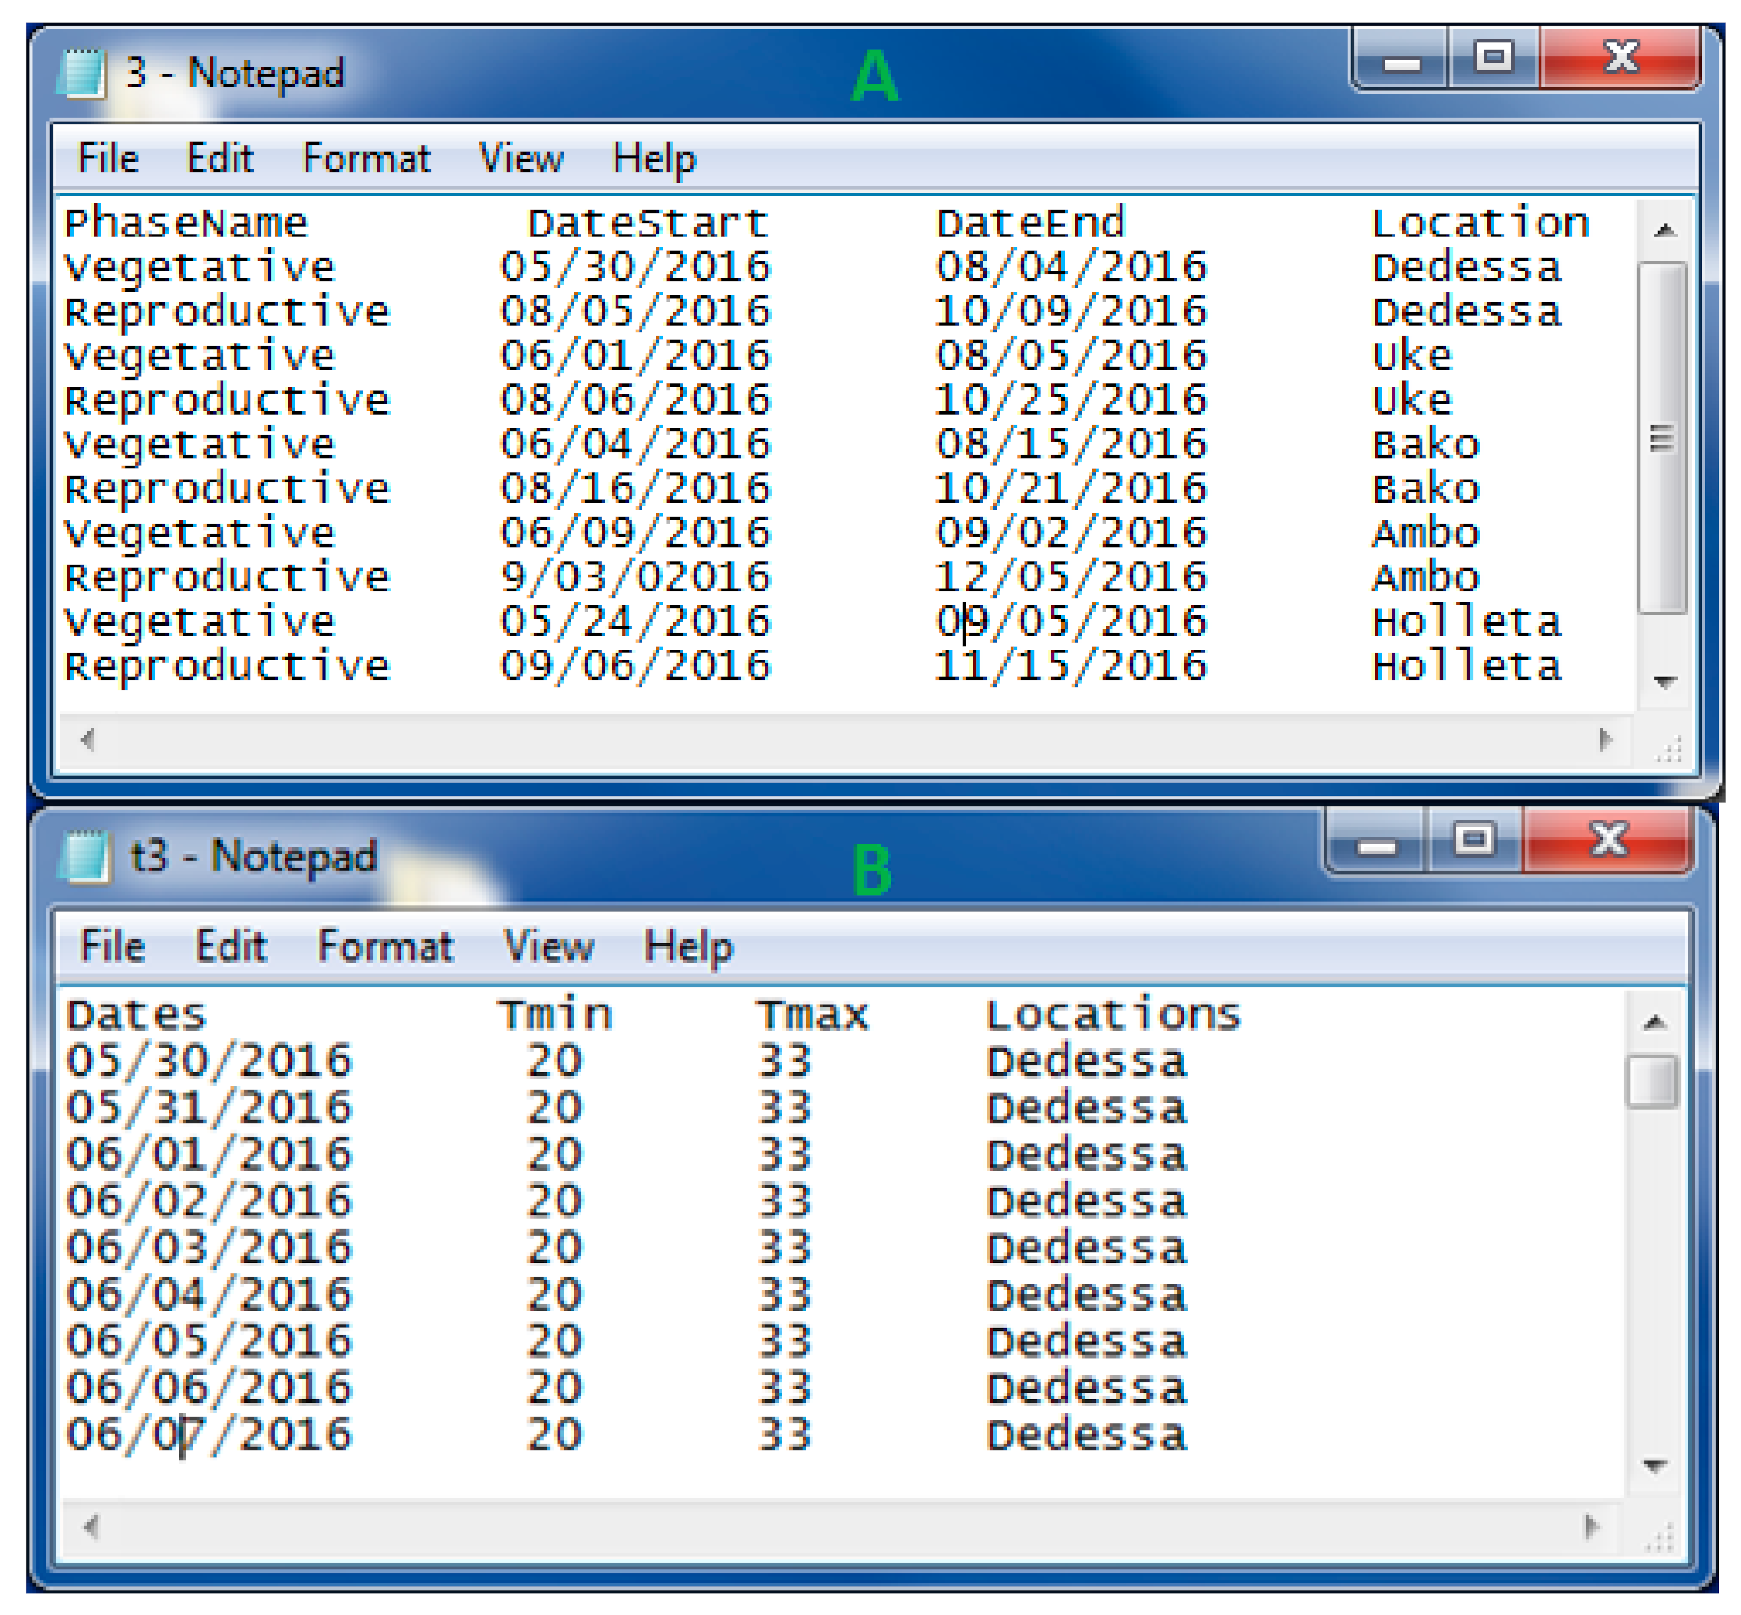
Task: Minimize the t3 - Notepad window
Action: [x=1378, y=840]
